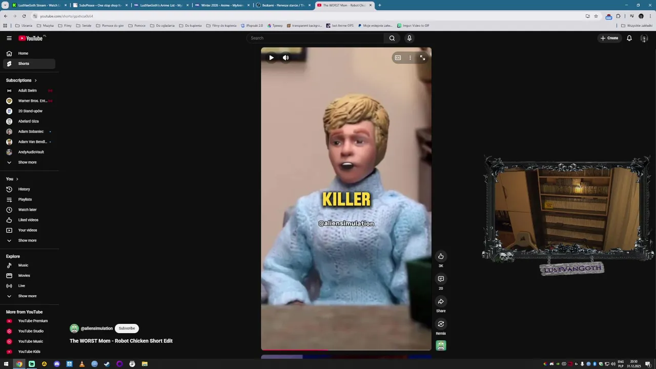Play the paused Short

coord(271,58)
